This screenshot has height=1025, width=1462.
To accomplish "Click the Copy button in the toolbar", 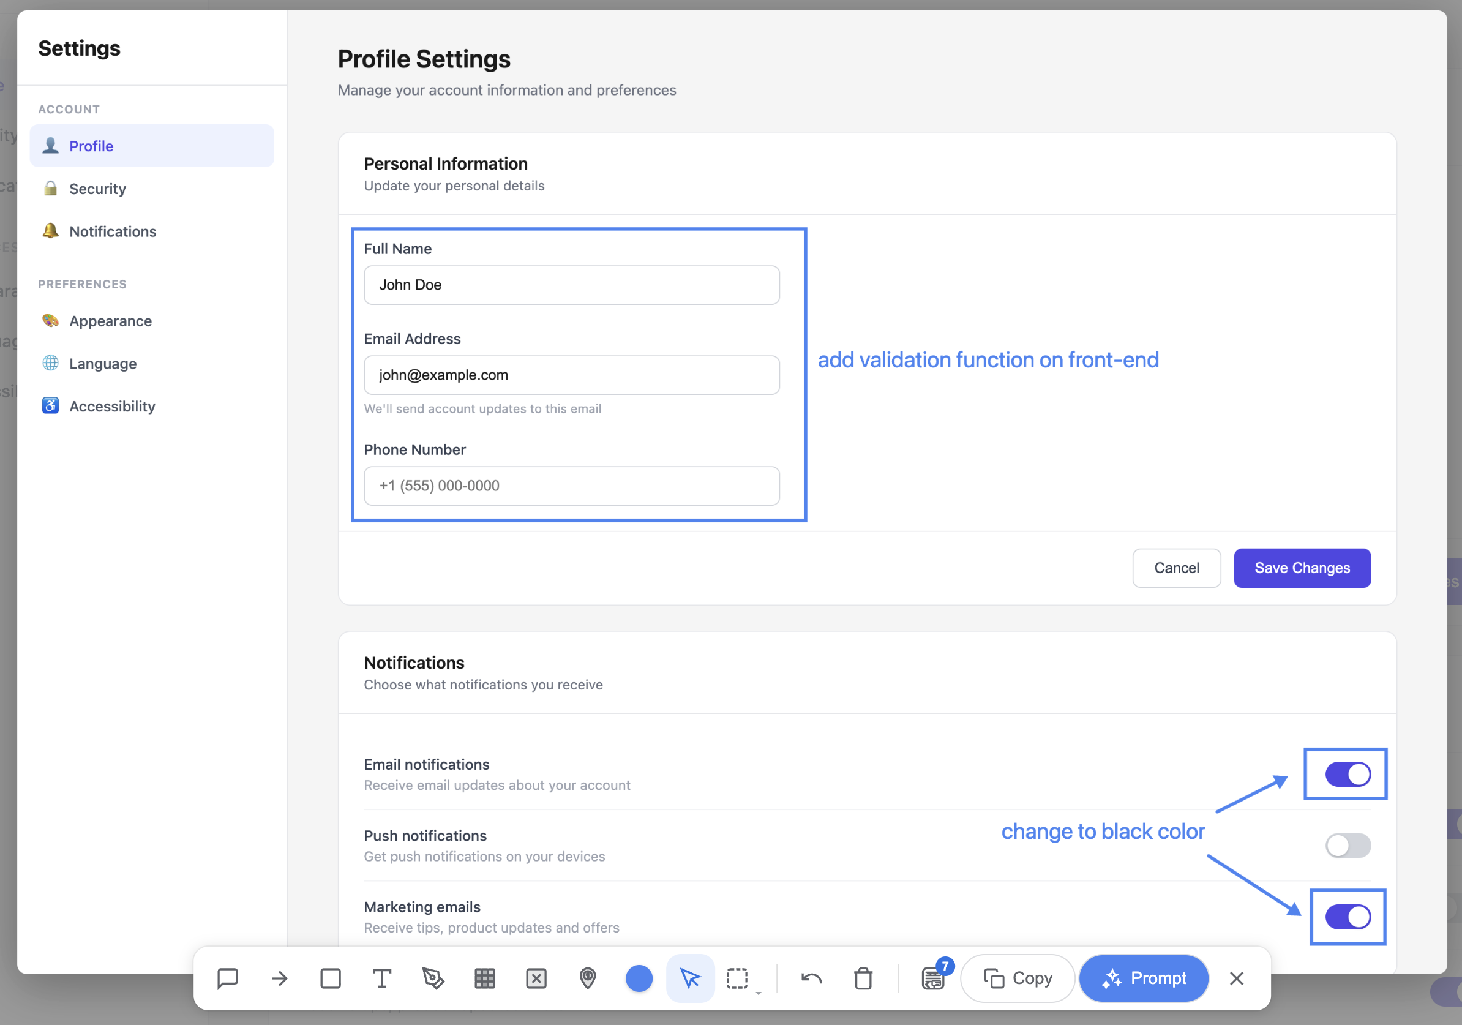I will 1017,978.
